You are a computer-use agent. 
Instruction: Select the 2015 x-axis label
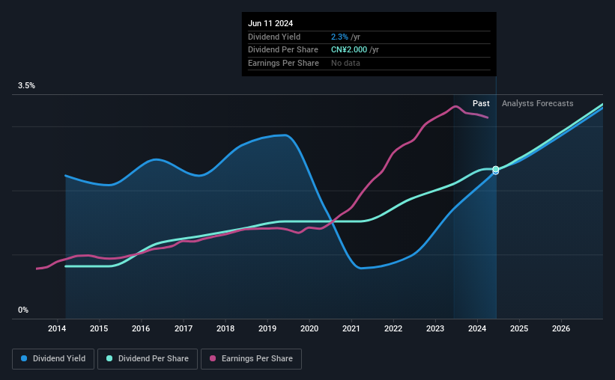click(99, 328)
